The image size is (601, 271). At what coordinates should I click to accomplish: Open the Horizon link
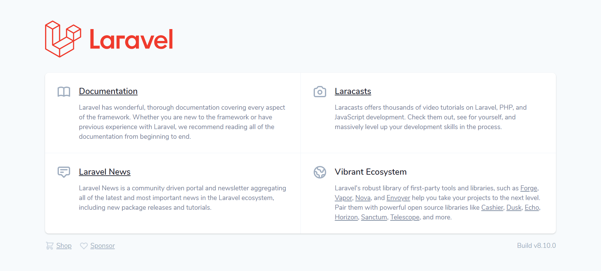[x=346, y=217]
